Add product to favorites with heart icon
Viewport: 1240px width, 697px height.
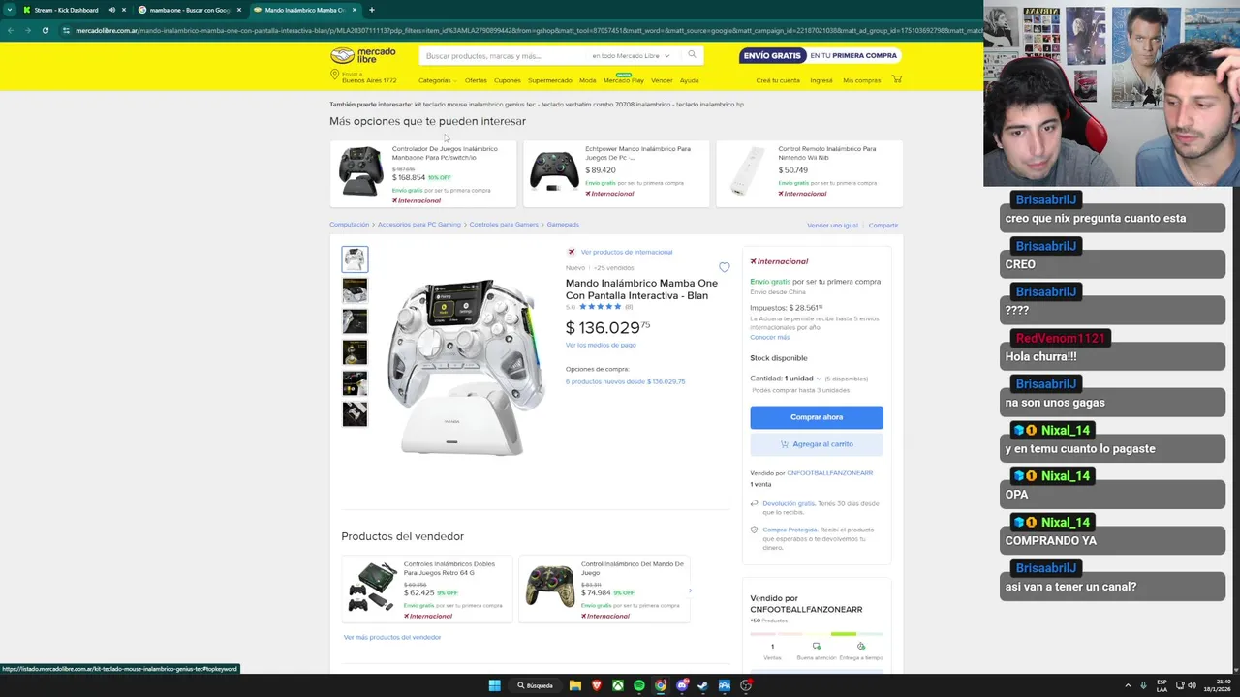point(724,267)
